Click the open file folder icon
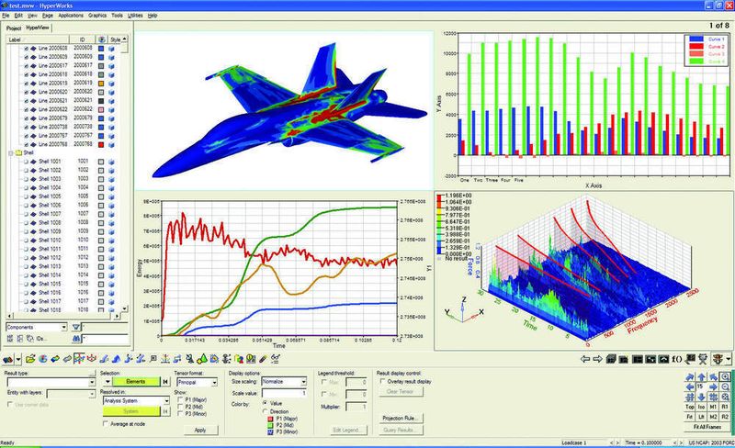 pyautogui.click(x=30, y=360)
